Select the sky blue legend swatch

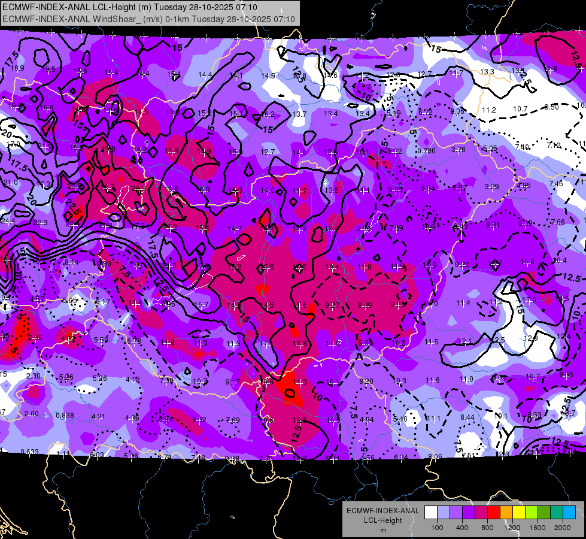coord(569,513)
